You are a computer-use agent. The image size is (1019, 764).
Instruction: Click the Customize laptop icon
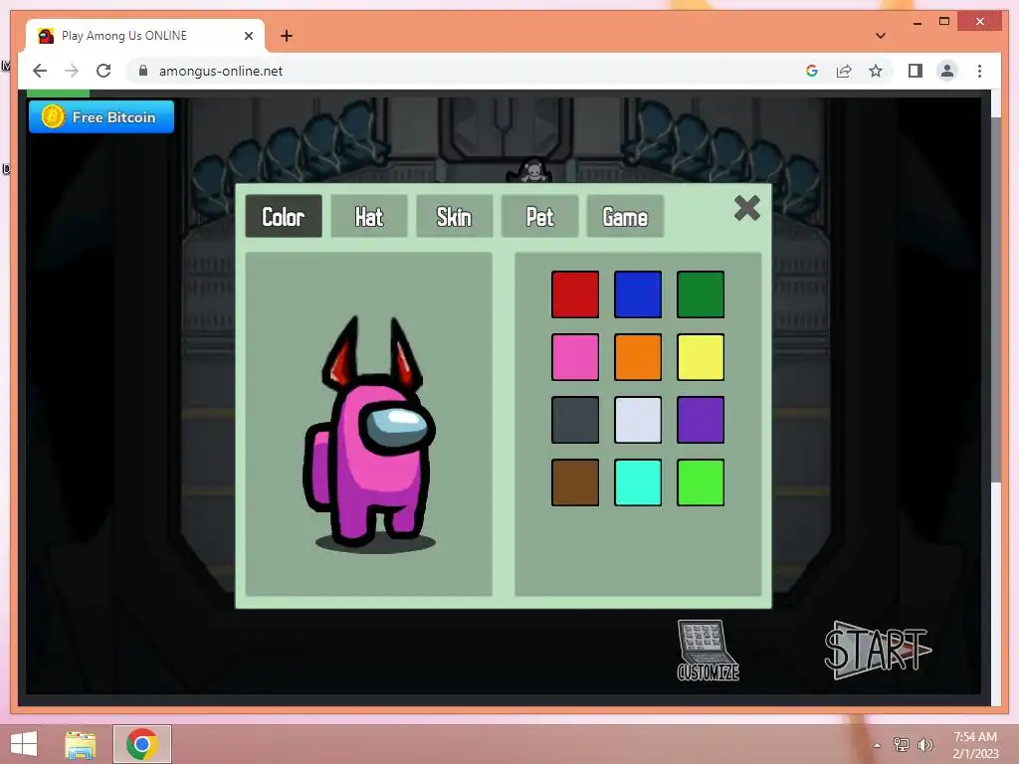[708, 651]
